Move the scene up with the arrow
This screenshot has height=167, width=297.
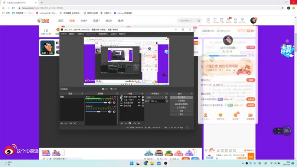click(71, 123)
